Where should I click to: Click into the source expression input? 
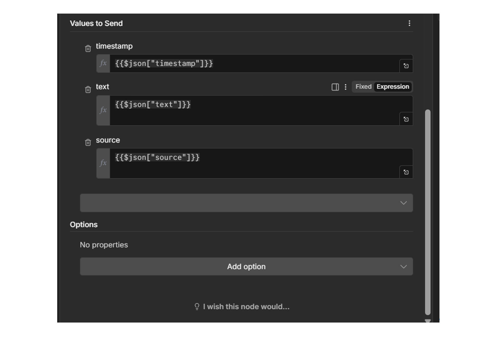pyautogui.click(x=254, y=163)
